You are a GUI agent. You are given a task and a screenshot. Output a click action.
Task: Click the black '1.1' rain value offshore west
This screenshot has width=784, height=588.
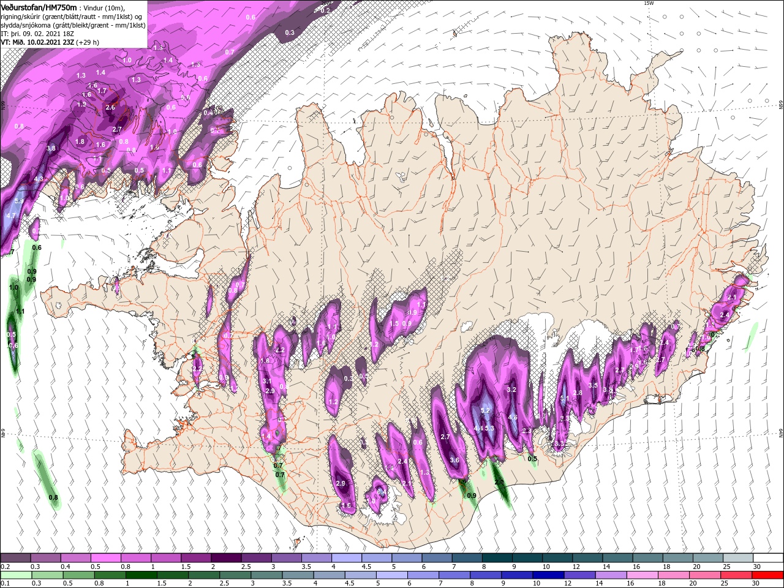(20, 312)
